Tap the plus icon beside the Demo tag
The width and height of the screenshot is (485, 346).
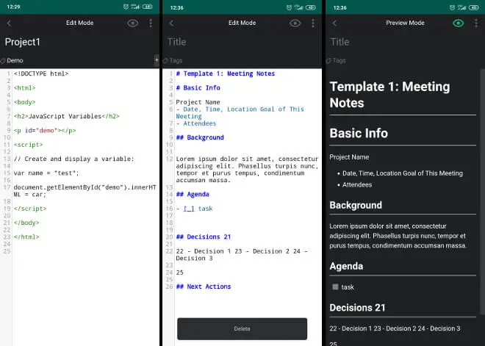pyautogui.click(x=156, y=60)
